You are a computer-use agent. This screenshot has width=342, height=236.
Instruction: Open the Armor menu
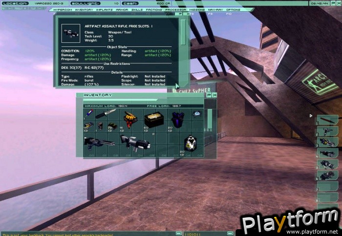122,10
